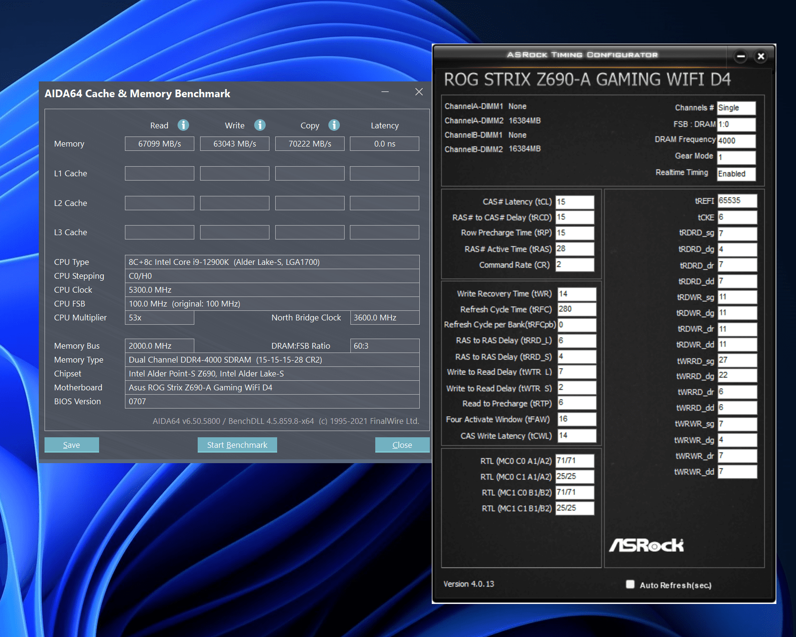Click the RAS# Active Time (tRAS) field
The width and height of the screenshot is (796, 637).
pyautogui.click(x=575, y=249)
